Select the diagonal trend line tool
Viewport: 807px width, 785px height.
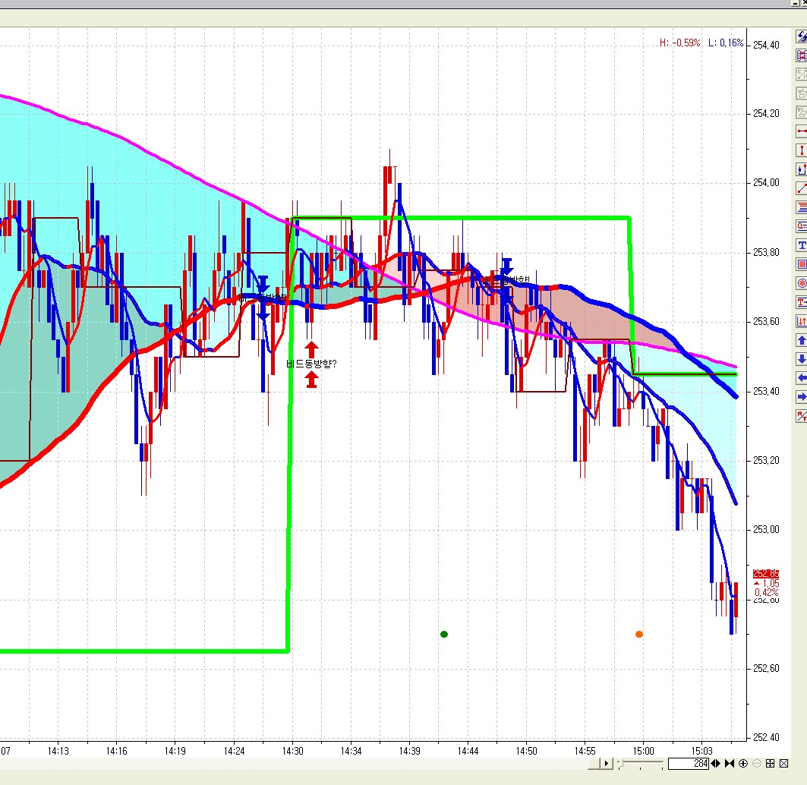pyautogui.click(x=802, y=188)
